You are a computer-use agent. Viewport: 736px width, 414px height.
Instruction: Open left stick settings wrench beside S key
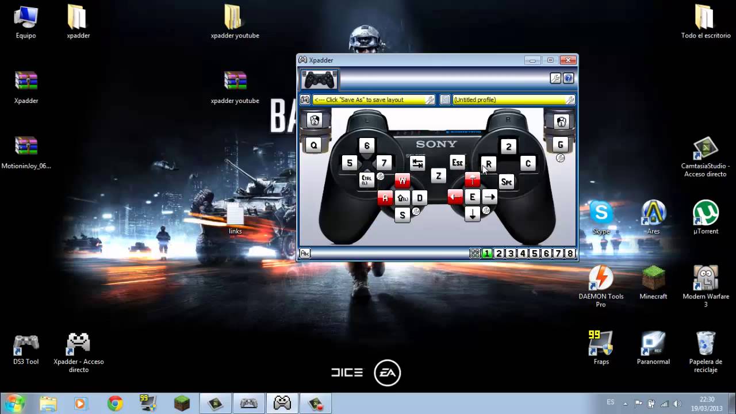pyautogui.click(x=416, y=211)
